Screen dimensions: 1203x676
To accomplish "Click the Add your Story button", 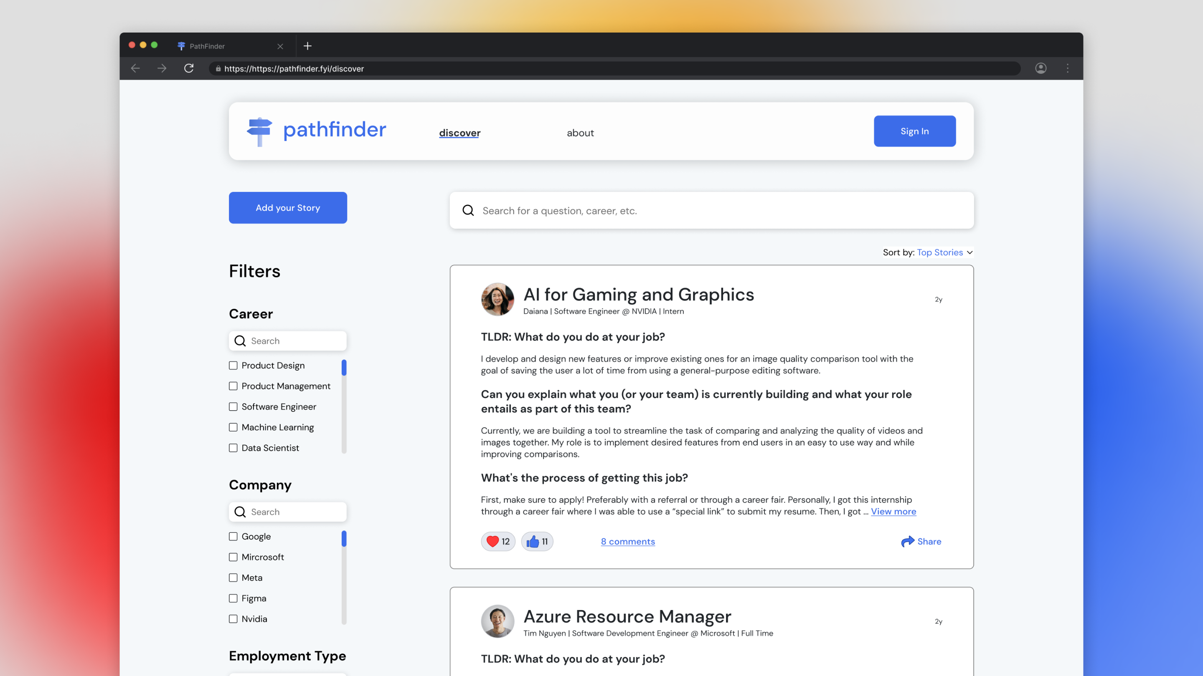I will (287, 208).
